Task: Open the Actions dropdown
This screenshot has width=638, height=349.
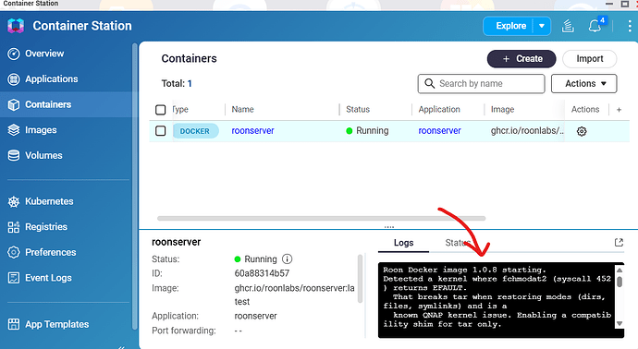Action: (x=583, y=84)
